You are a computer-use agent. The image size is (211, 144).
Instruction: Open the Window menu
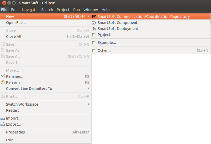[x=91, y=10]
